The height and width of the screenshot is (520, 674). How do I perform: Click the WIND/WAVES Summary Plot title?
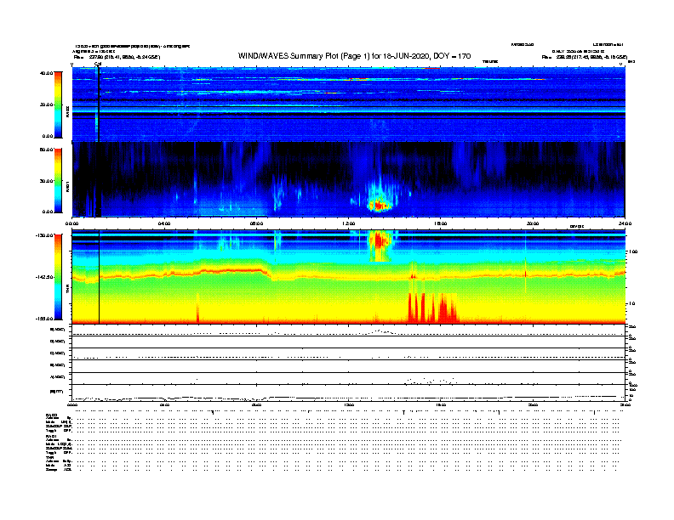354,56
